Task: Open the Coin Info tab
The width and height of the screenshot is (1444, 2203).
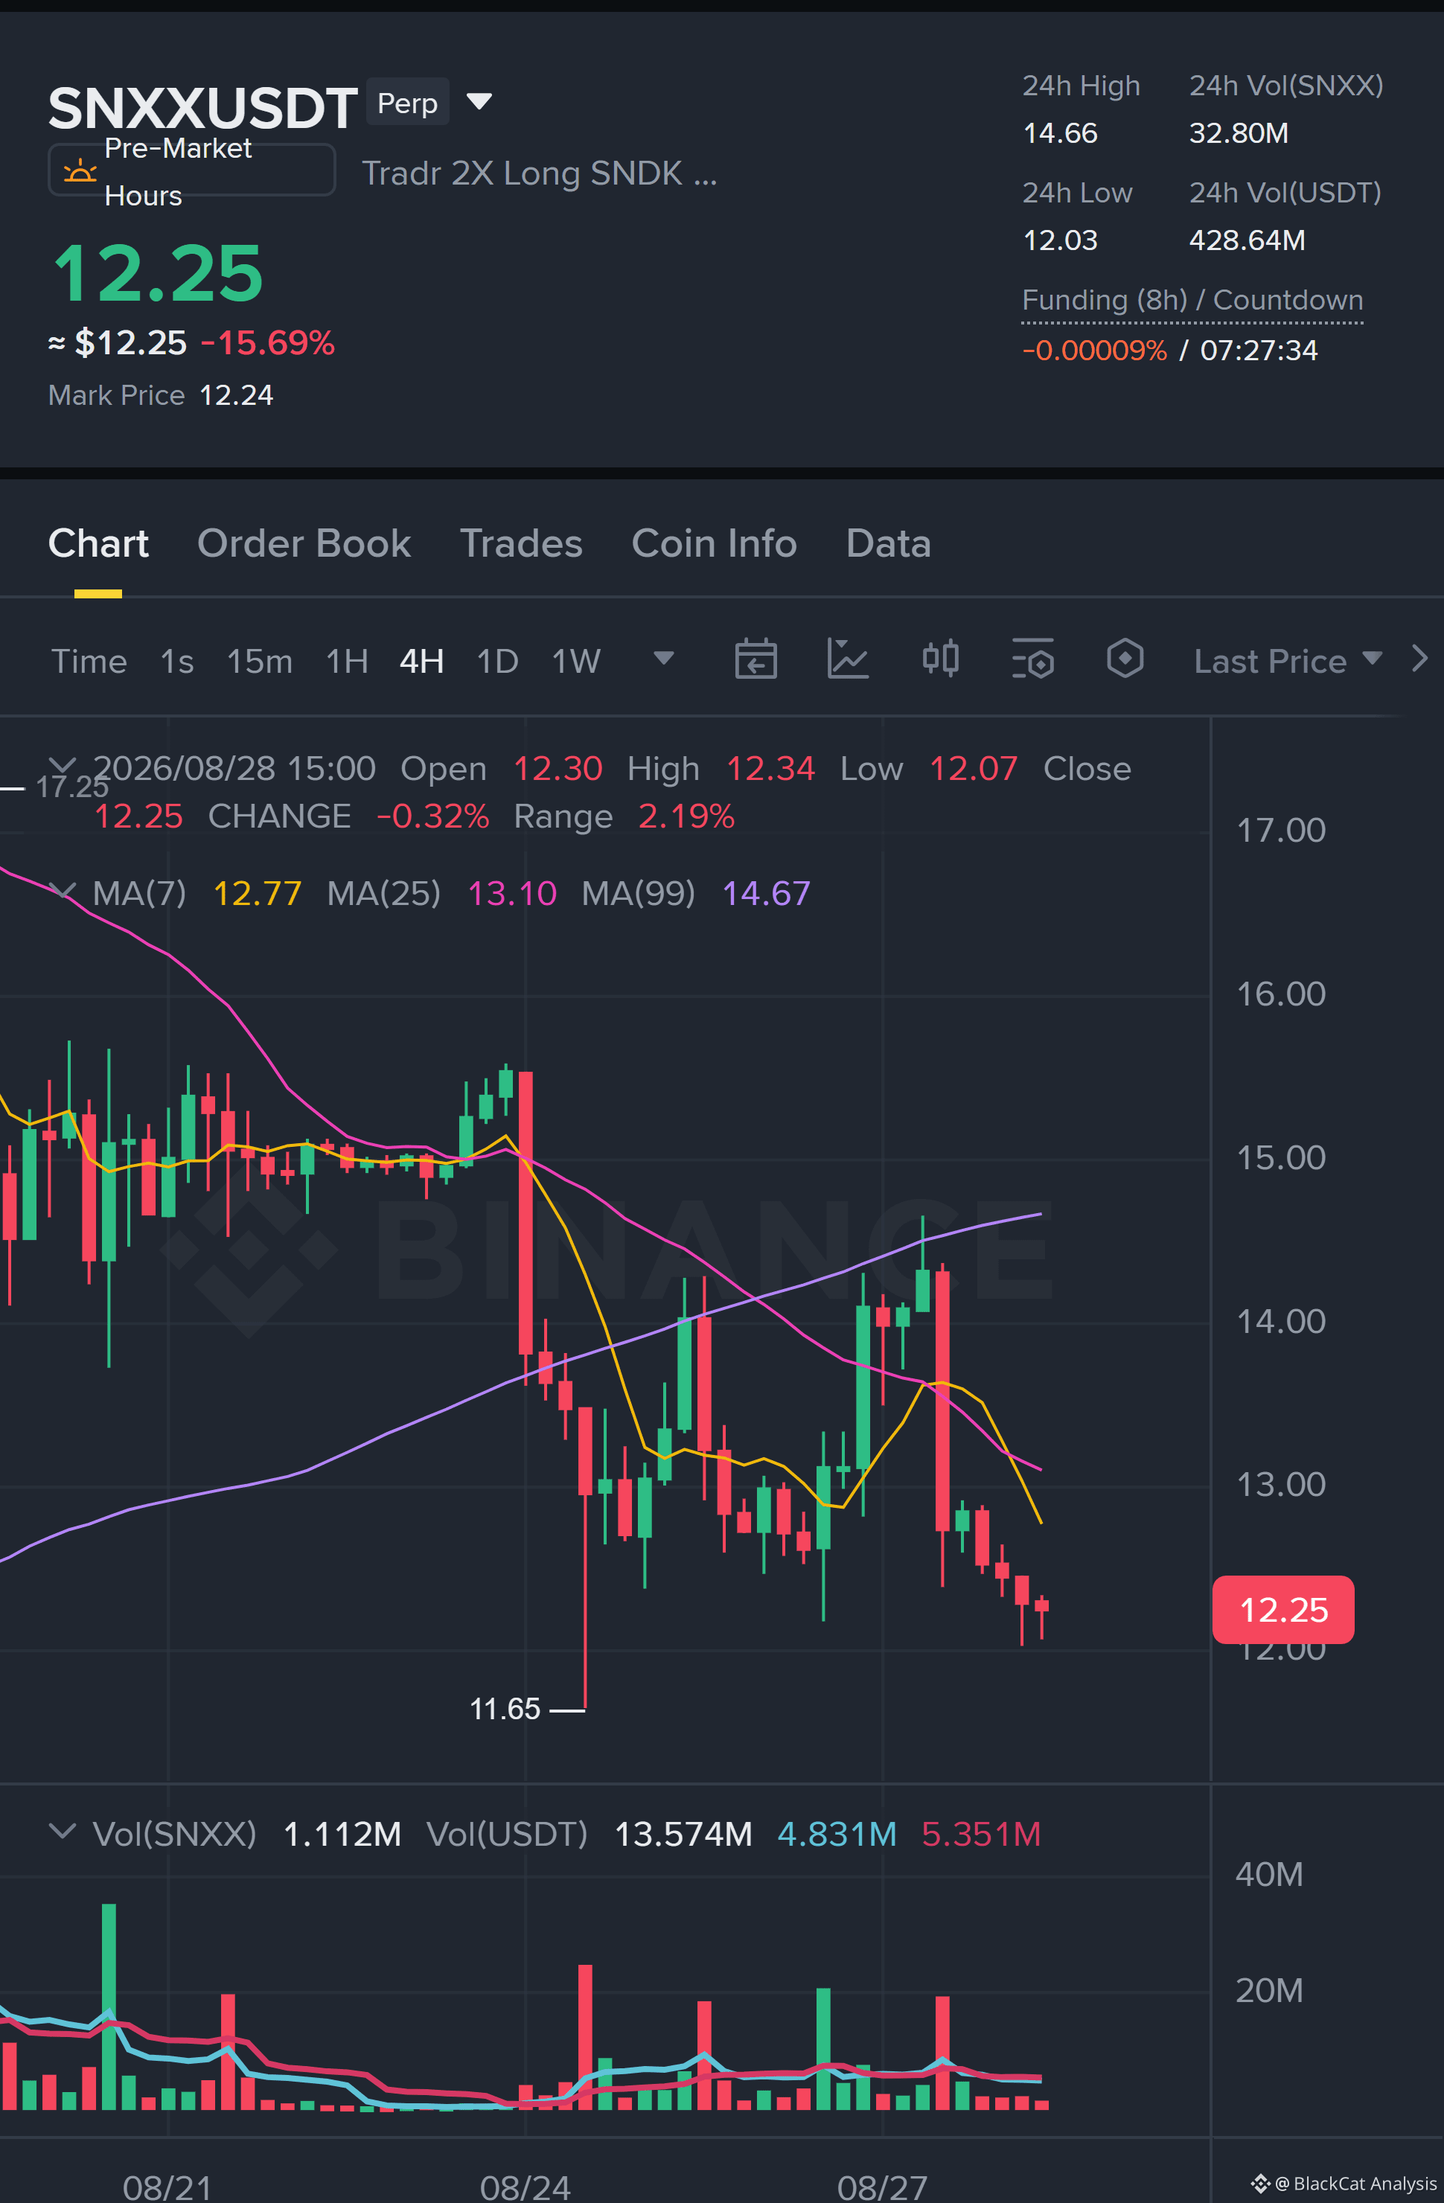Action: pos(714,543)
